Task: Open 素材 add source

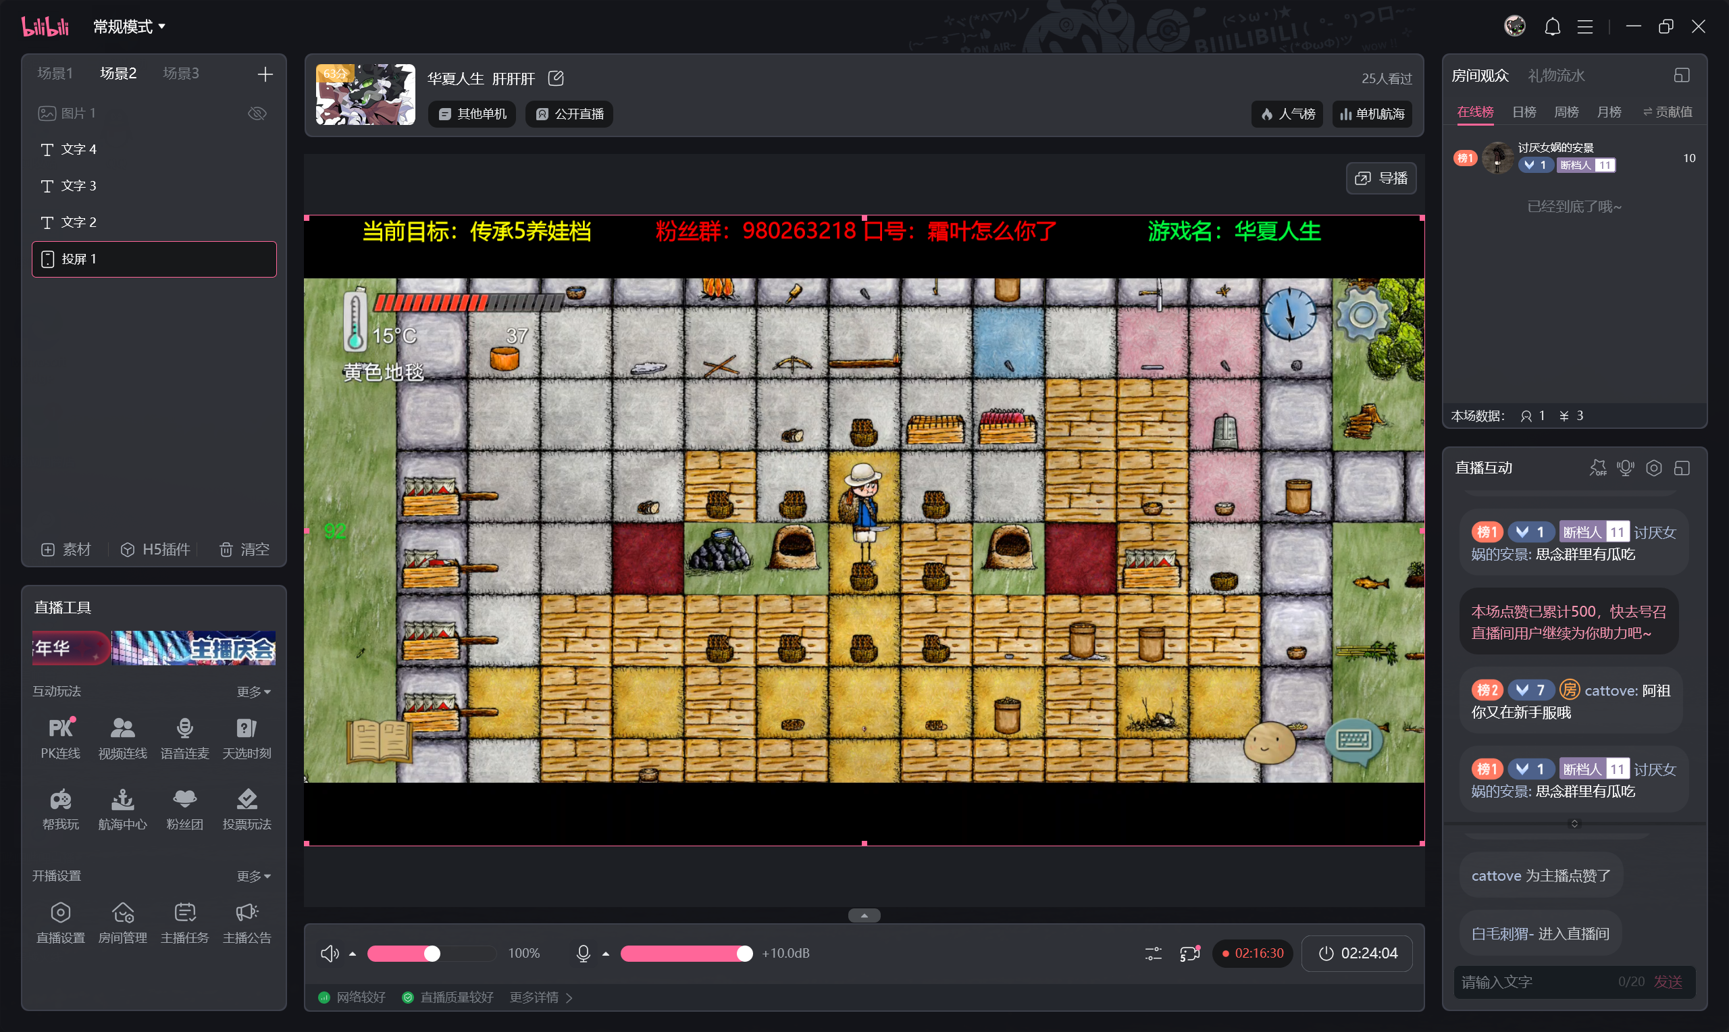Action: click(66, 550)
